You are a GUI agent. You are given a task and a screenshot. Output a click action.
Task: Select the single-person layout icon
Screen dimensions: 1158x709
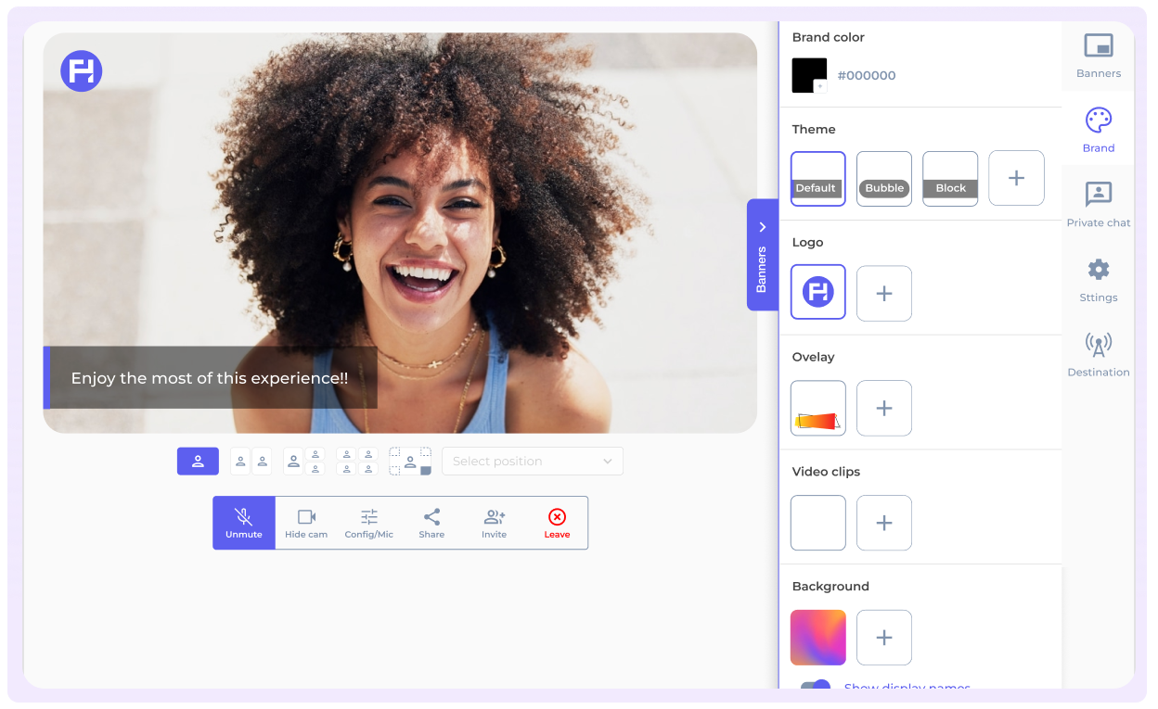pos(198,462)
